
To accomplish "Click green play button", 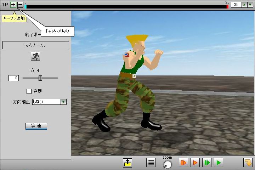I will tap(219, 163).
